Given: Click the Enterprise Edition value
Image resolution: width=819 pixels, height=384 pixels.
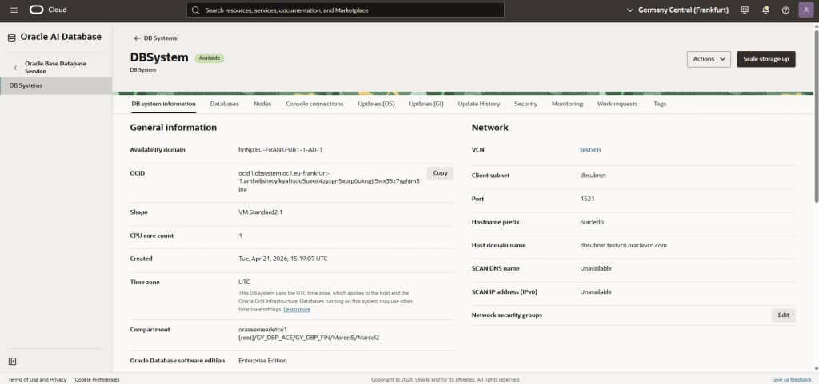Looking at the screenshot, I should coord(262,361).
